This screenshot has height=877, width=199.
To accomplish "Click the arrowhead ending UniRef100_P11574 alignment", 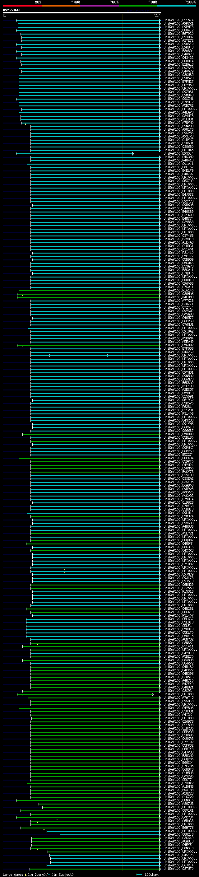I will tap(160, 20).
